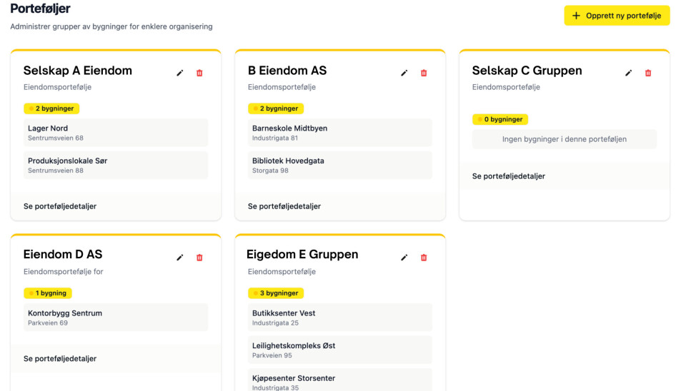Viewport: 686px width, 391px height.
Task: Edit the B Eiendom AS portfolio
Action: (x=404, y=73)
